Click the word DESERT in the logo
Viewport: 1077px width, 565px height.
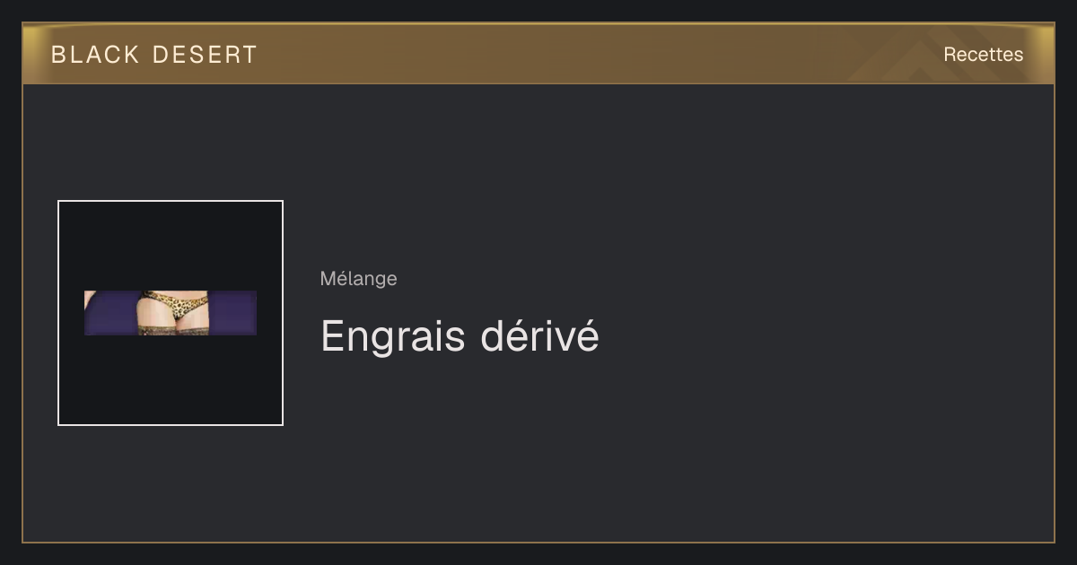coord(205,55)
